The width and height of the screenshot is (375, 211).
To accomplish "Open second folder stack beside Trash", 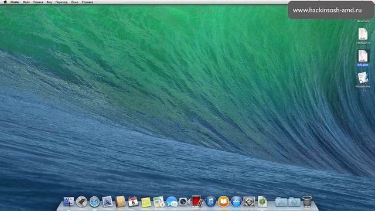I will [x=294, y=202].
